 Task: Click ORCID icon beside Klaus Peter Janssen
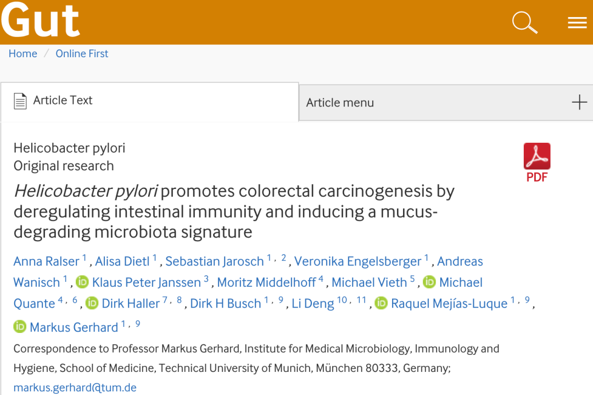point(82,282)
